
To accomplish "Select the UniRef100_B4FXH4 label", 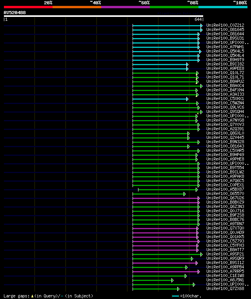I will [x=225, y=90].
